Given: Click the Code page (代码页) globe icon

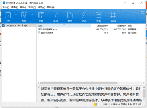Looking at the screenshot, I should (x=113, y=15).
